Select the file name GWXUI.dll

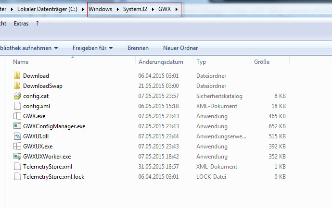pyautogui.click(x=36, y=136)
